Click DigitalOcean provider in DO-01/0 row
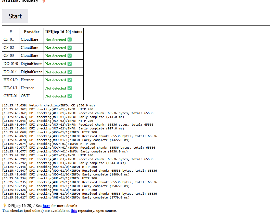This screenshot has height=221, width=270. click(32, 64)
